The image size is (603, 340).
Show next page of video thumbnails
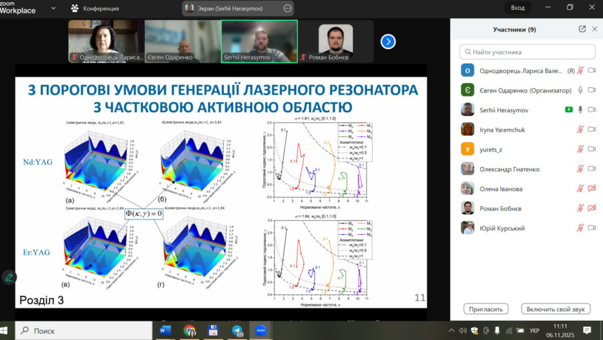click(387, 41)
